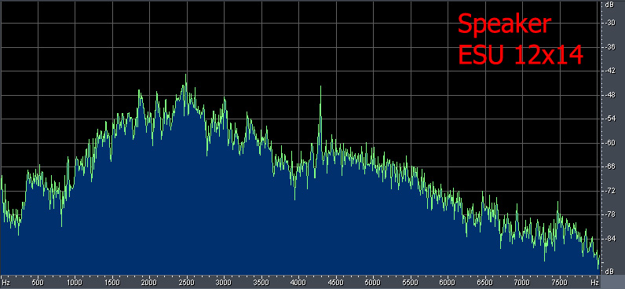The height and width of the screenshot is (289, 625).
Task: Click the 4500 frequency axis label
Action: pos(335,283)
